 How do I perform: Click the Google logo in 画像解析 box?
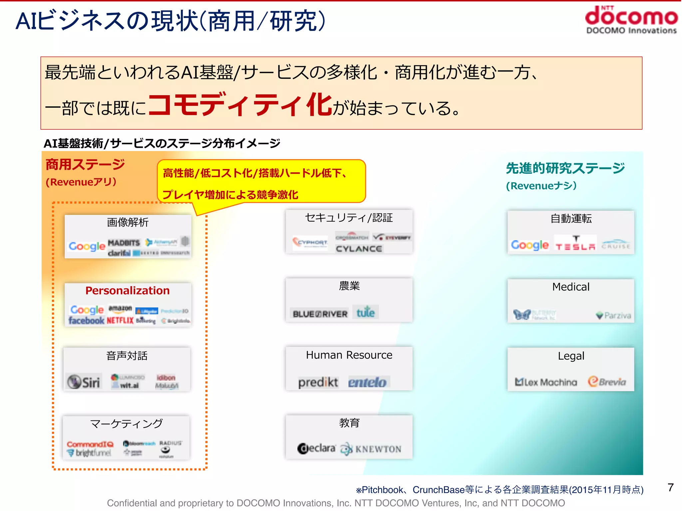87,246
